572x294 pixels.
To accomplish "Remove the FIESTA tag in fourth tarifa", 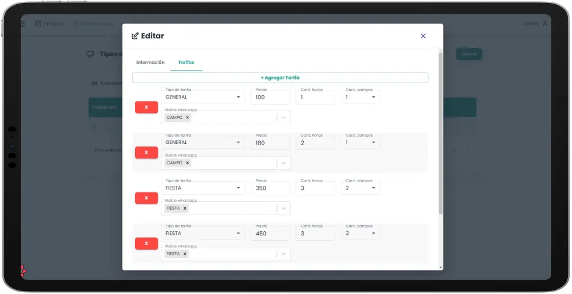I will point(185,254).
